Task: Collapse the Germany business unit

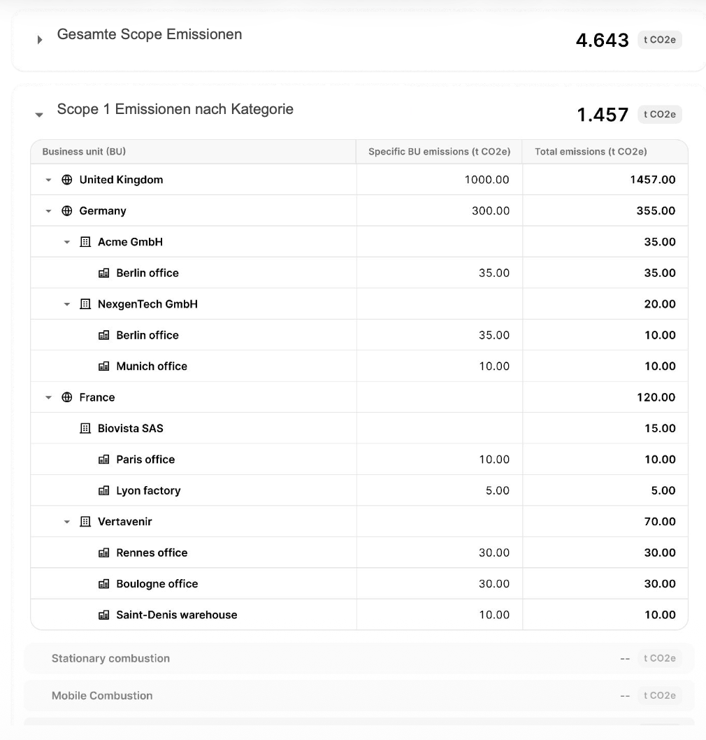Action: 48,211
